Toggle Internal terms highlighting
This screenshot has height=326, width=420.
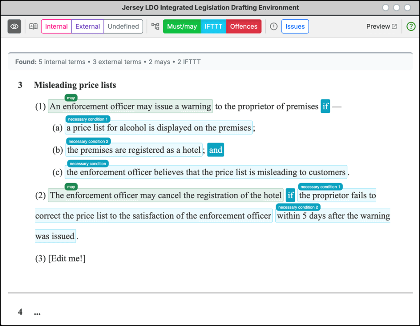[56, 26]
